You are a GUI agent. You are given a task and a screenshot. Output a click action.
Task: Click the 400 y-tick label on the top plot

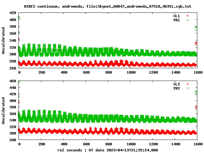pos(13,20)
